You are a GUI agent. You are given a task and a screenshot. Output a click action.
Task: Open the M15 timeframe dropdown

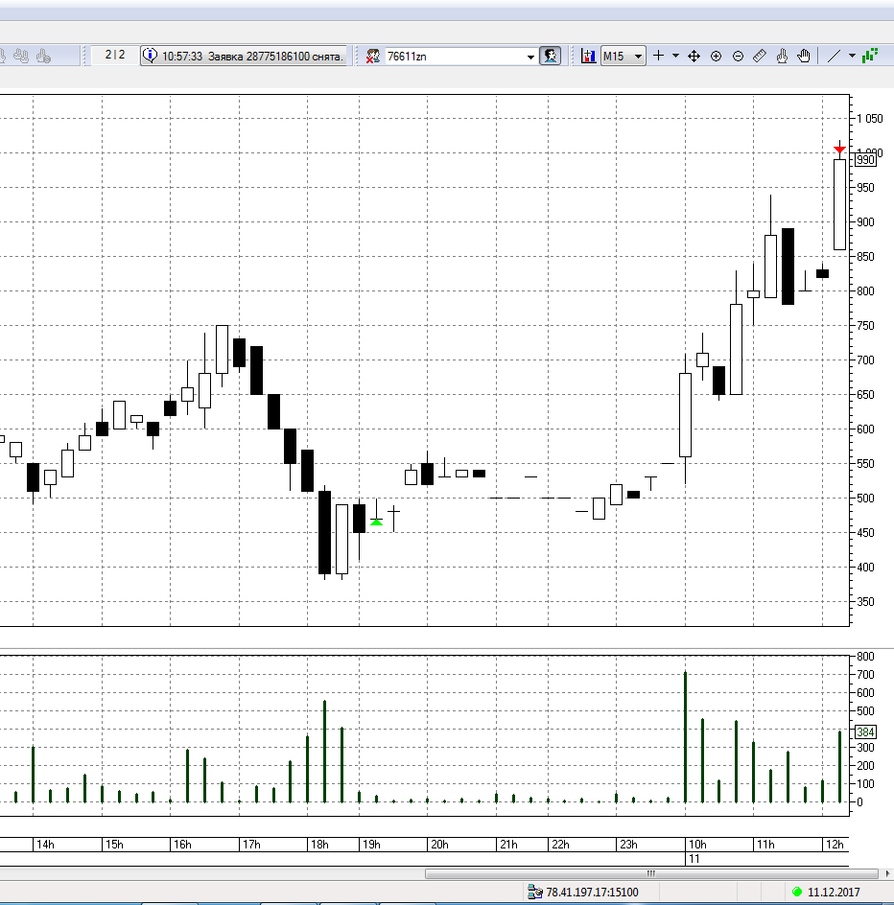point(623,56)
